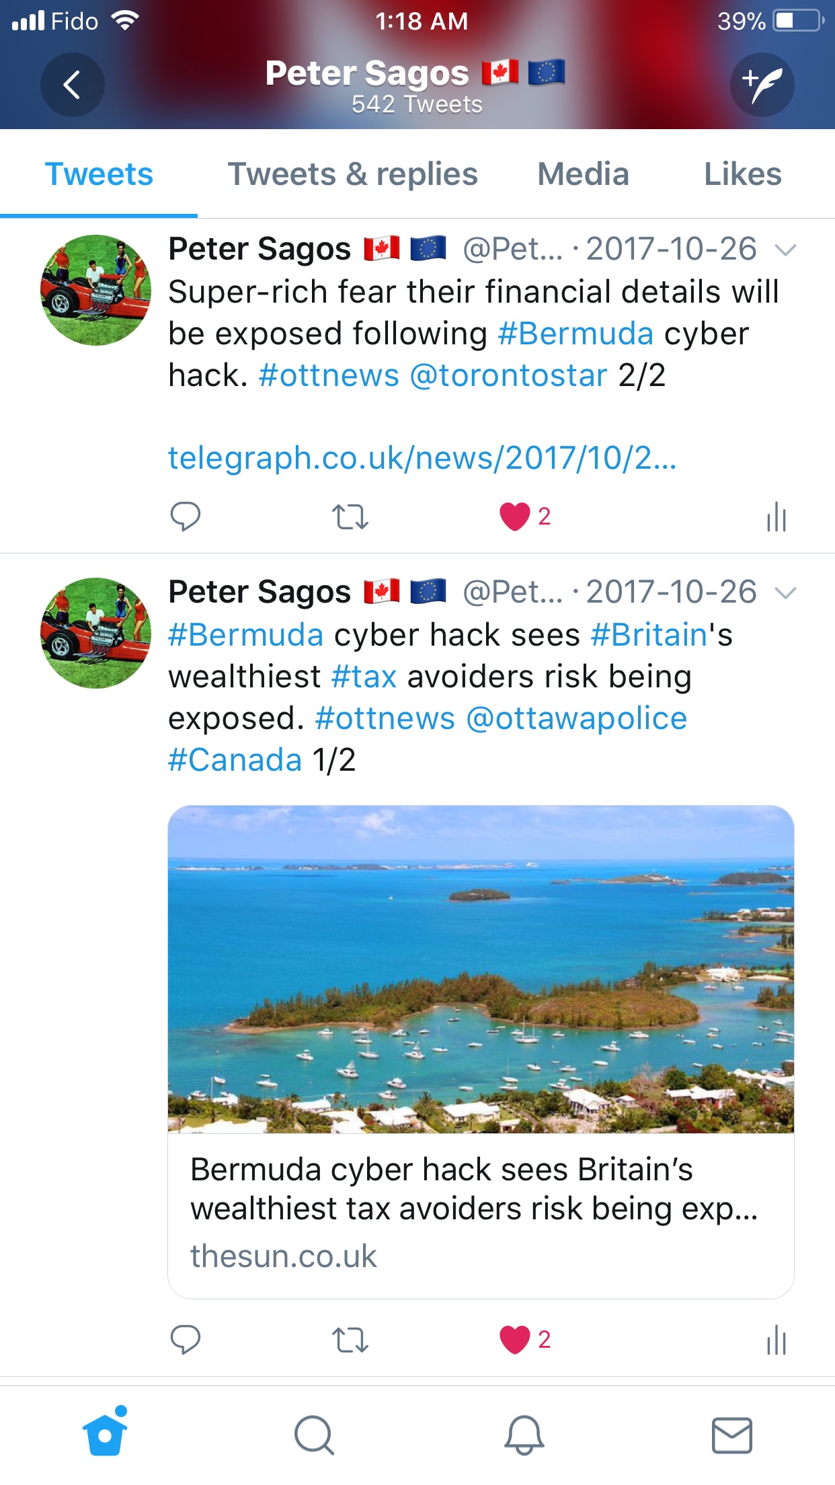Viewport: 835px width, 1485px height.
Task: Open Messages envelope in bottom bar
Action: (732, 1435)
